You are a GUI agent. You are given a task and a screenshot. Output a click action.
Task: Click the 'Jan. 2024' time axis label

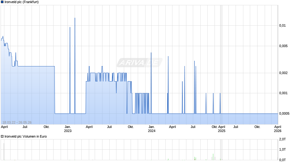[x=152, y=129]
